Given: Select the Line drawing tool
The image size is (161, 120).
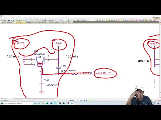Looking at the screenshot, I should (130, 20).
